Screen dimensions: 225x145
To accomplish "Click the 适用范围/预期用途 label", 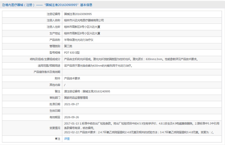I will (49, 66).
